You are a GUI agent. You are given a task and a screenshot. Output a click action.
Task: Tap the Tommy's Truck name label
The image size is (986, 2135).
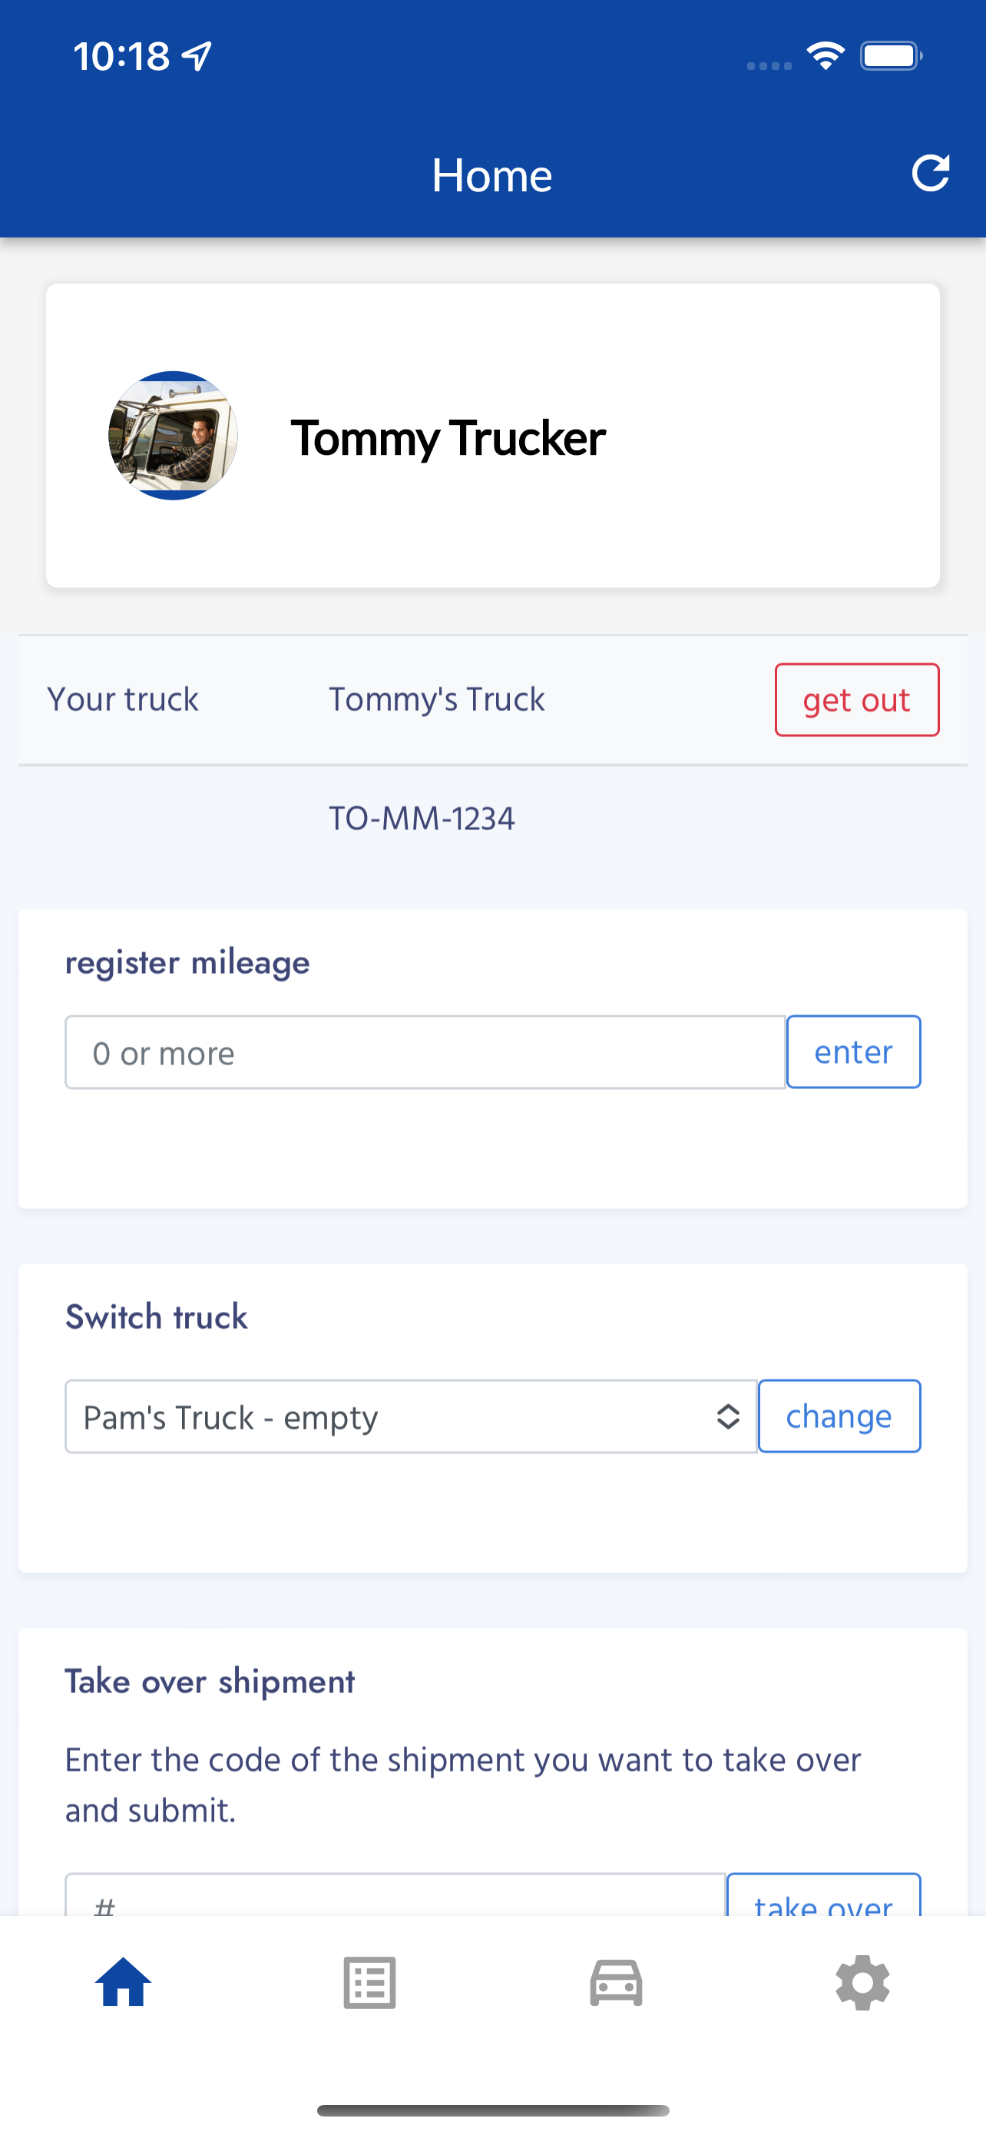coord(436,699)
